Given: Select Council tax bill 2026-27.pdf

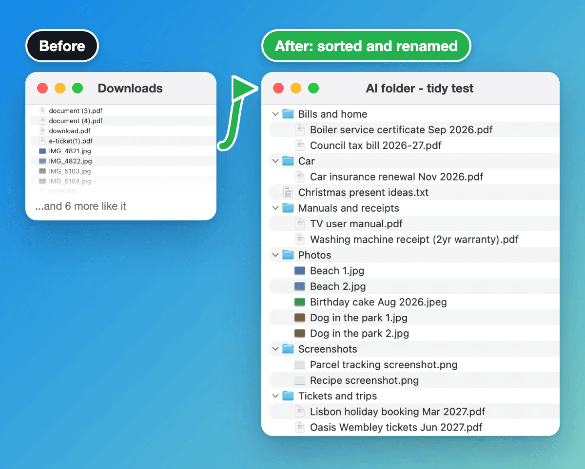Looking at the screenshot, I should coord(376,145).
